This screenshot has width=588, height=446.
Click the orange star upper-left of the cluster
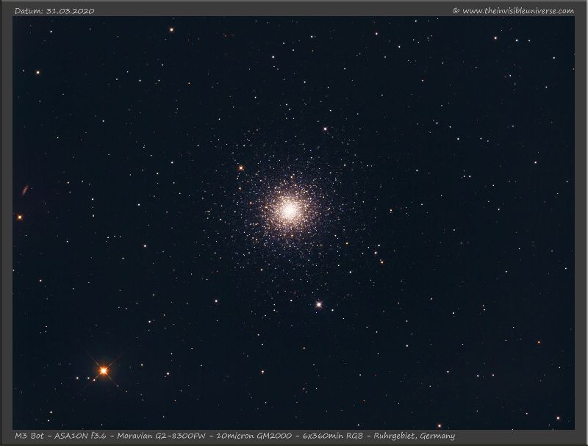240,168
